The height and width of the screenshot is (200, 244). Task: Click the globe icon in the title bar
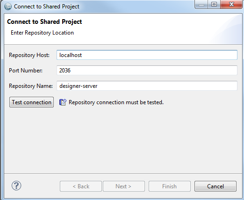(x=8, y=7)
